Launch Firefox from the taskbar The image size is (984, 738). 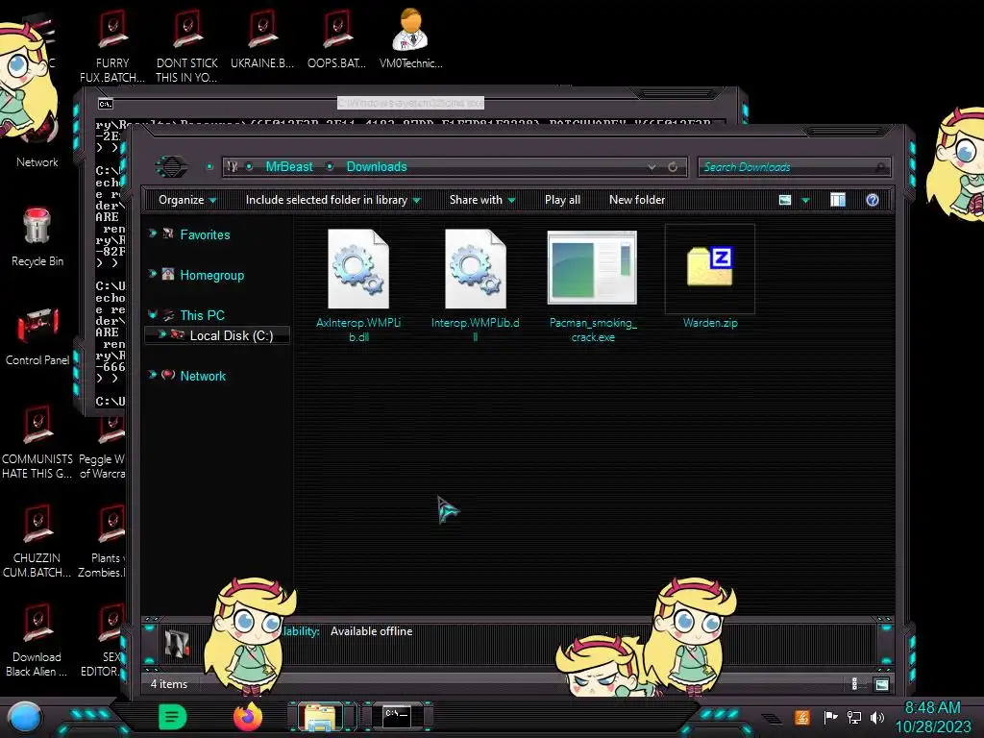pyautogui.click(x=248, y=717)
